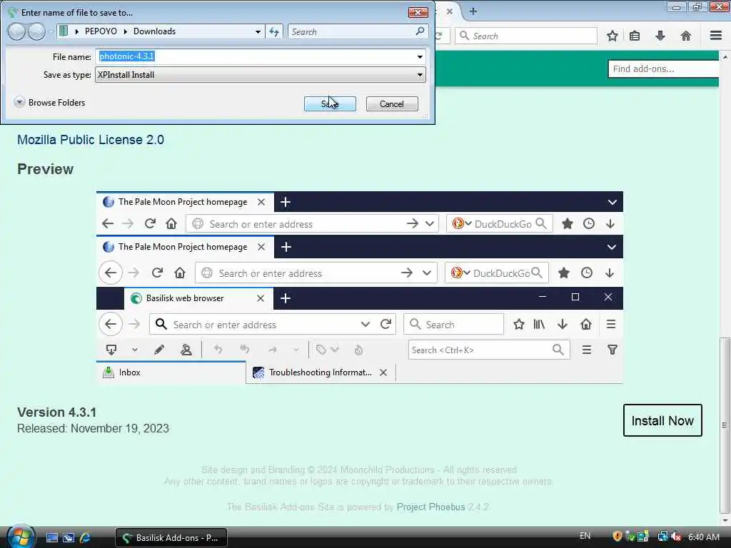
Task: Click the page scrollbar thumb
Action: coord(725,425)
